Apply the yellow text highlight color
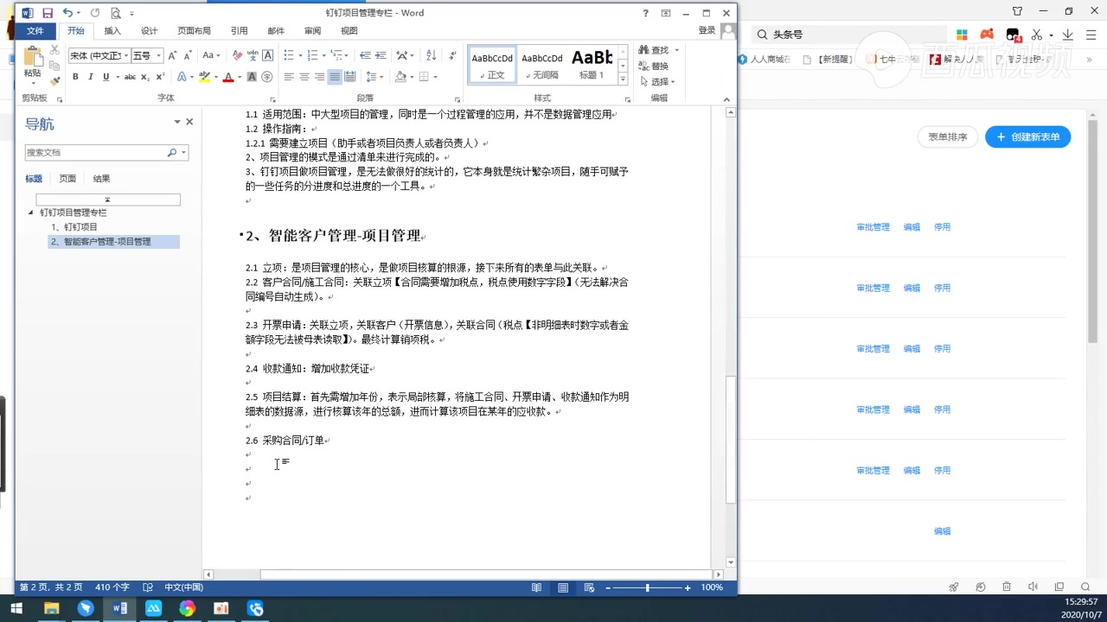The image size is (1107, 622). (x=204, y=77)
